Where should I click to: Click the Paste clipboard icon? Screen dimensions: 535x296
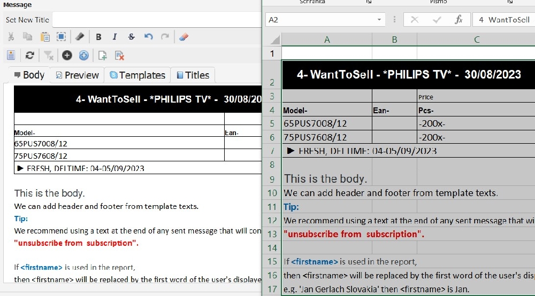[45, 37]
